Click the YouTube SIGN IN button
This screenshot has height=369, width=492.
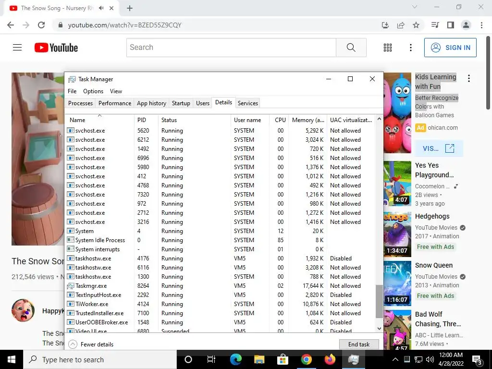click(x=450, y=48)
